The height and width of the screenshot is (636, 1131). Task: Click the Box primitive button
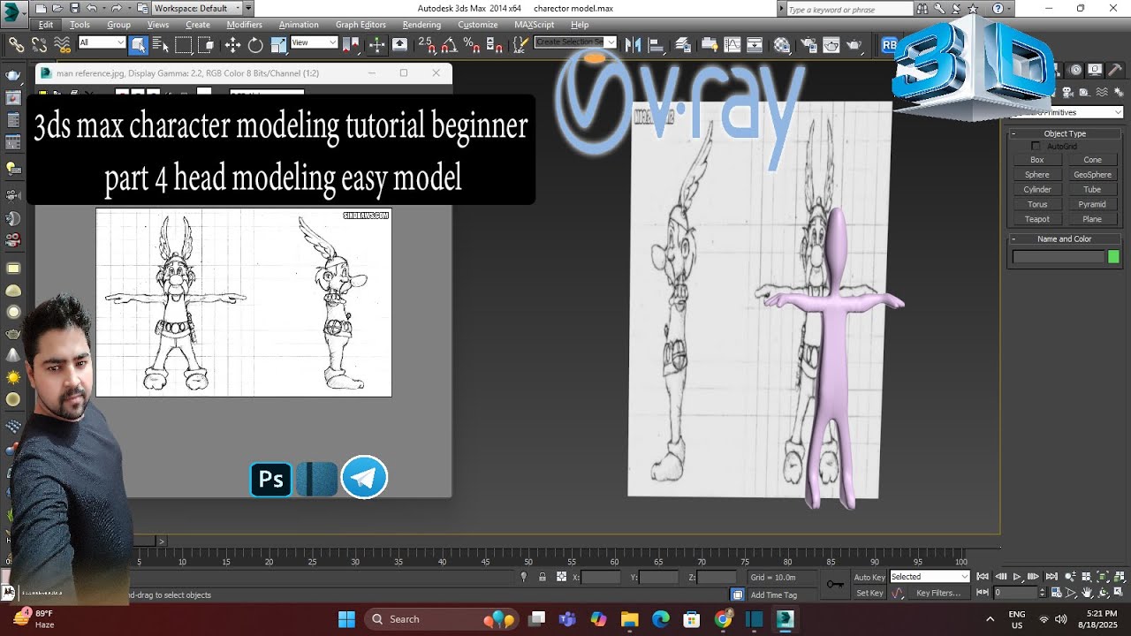(1037, 160)
